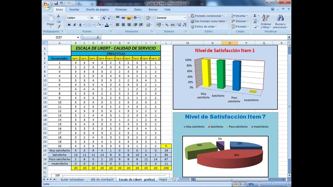Open the Formato condicional dropdown
333x187 pixels.
tap(208, 16)
